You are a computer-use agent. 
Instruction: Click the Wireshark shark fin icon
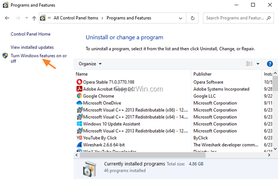tap(79, 145)
